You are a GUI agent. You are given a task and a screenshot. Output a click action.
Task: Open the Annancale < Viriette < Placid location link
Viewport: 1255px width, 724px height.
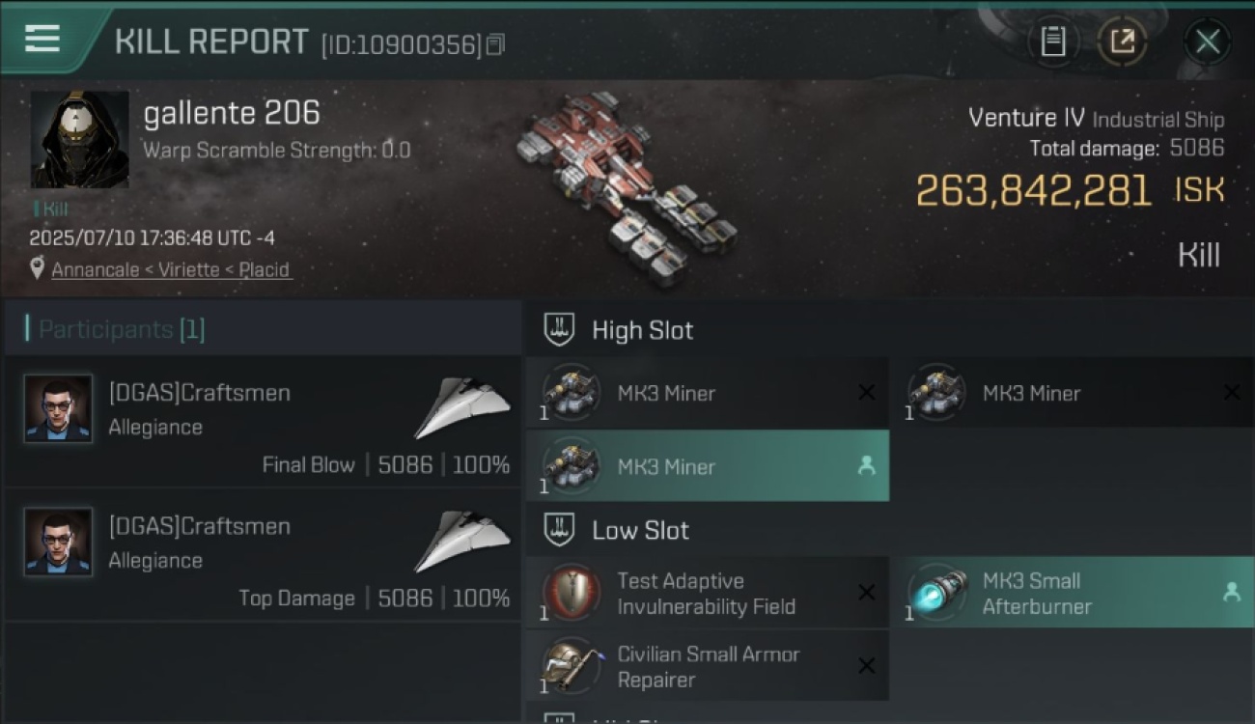(170, 269)
